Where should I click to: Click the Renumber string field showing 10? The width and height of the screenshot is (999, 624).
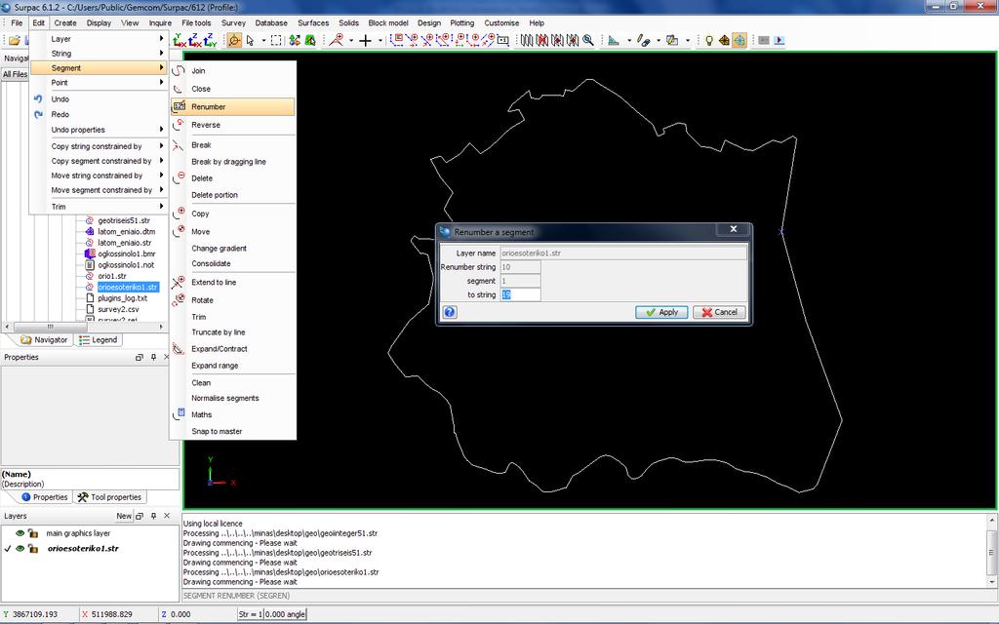click(521, 267)
